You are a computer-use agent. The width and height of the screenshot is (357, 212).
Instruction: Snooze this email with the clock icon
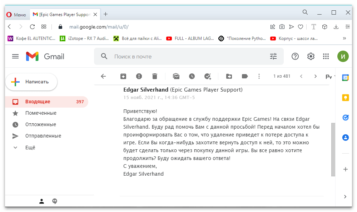(192, 76)
